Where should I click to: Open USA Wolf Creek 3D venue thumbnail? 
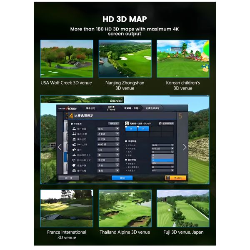click(66, 58)
